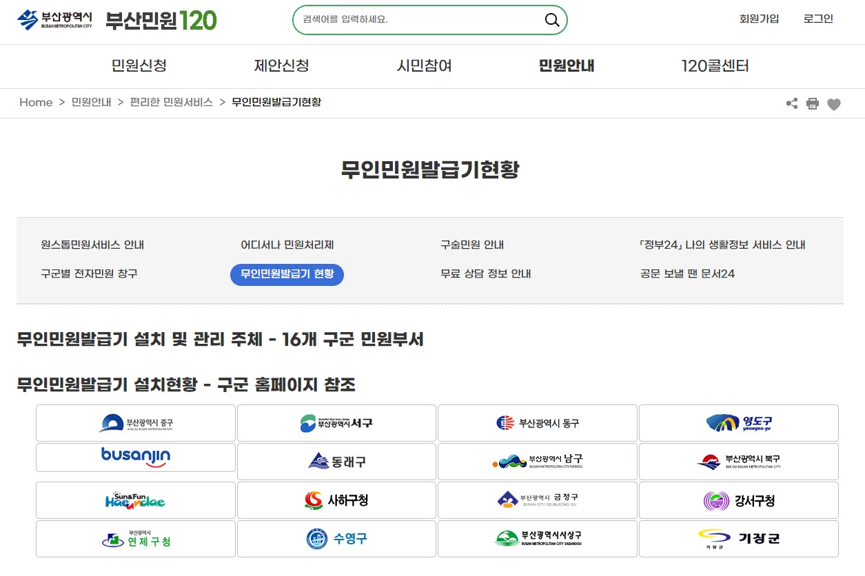The width and height of the screenshot is (865, 576).
Task: Select the 원스톱민원서비스 안내 tab
Action: point(92,245)
